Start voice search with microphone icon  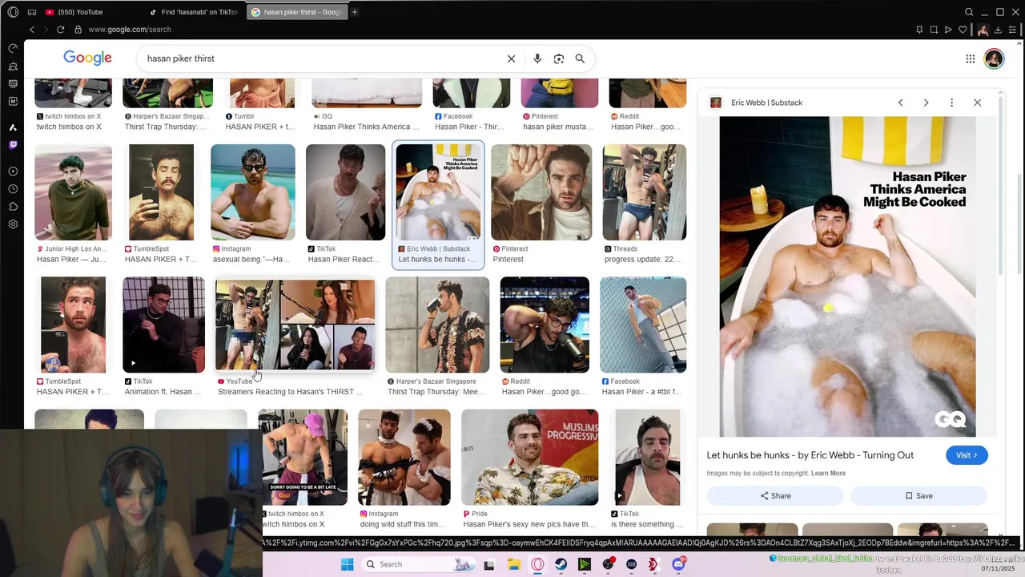click(537, 59)
